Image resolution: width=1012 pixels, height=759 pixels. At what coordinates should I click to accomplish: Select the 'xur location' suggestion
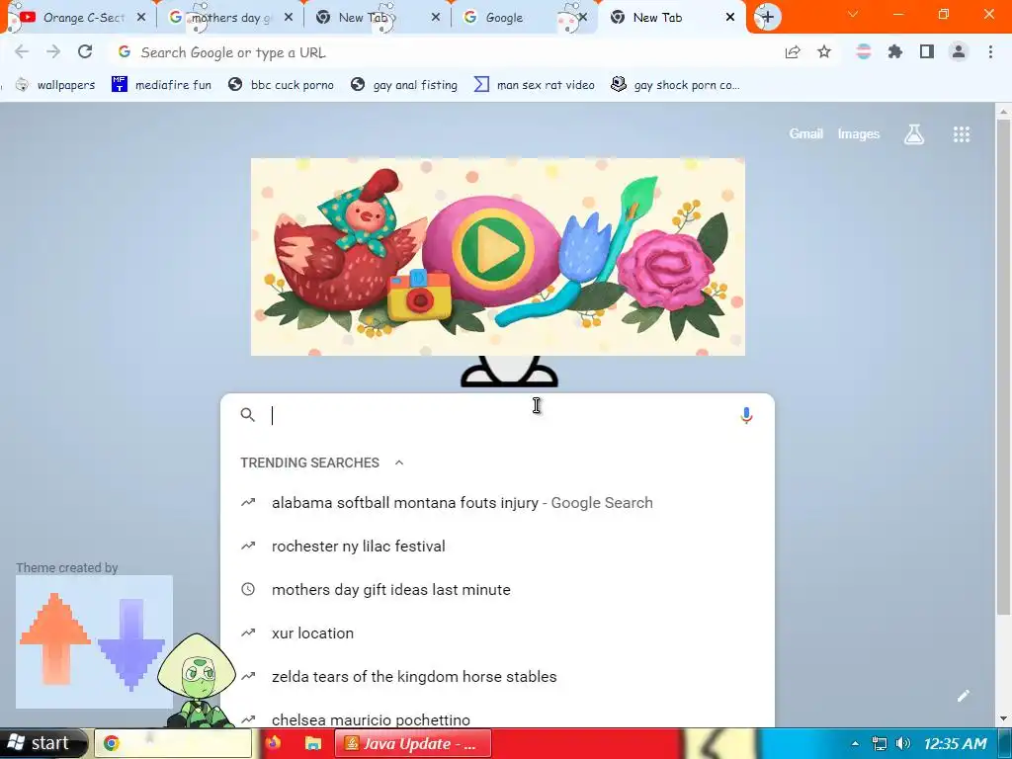[x=497, y=633]
